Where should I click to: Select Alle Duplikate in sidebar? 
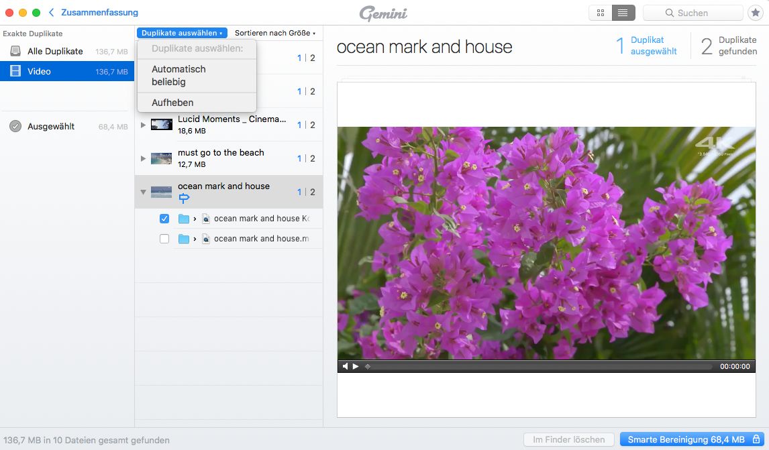point(55,51)
